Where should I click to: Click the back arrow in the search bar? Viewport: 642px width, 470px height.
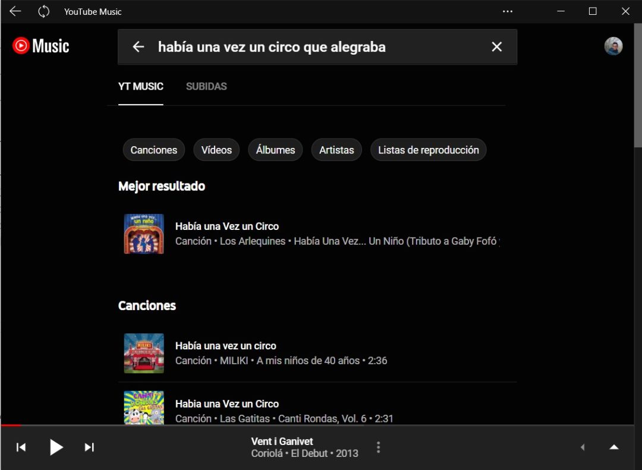click(138, 46)
